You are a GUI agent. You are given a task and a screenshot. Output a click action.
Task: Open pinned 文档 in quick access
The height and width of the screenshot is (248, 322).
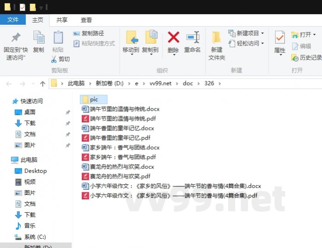pos(25,134)
